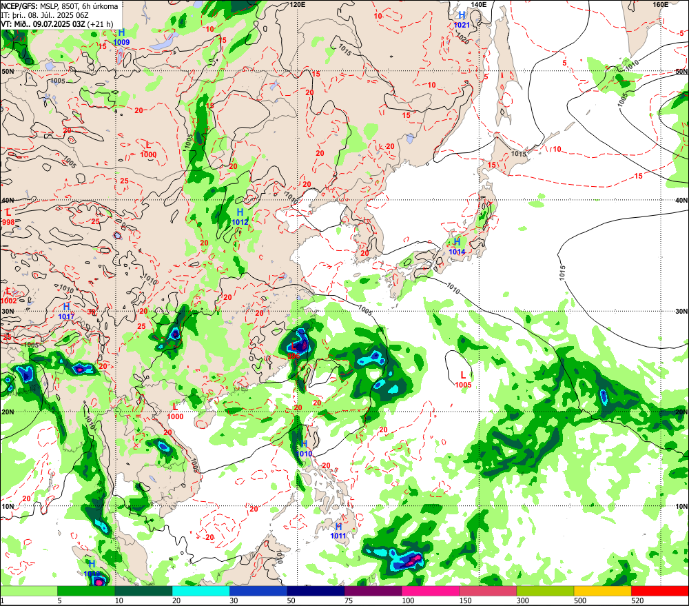Click the init time line 'IT: þri.. 08. Júl.. 2025 06Z'

[44, 15]
